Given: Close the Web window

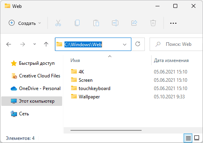Looking at the screenshot, I should click(194, 6).
